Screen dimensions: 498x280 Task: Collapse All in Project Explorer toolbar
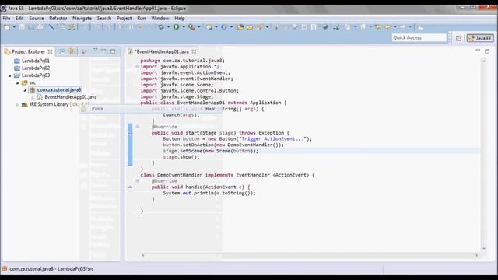click(x=62, y=51)
